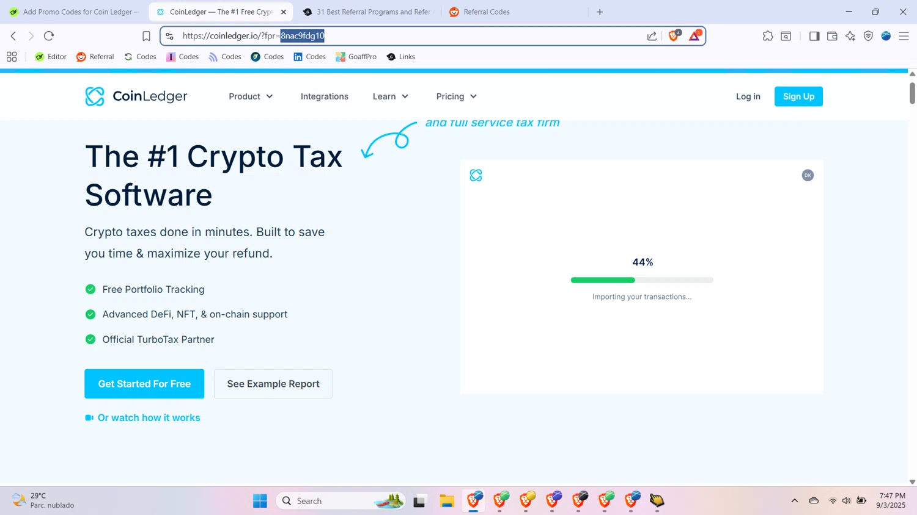Open the GoaffPro bookmark
This screenshot has width=917, height=515.
point(356,57)
